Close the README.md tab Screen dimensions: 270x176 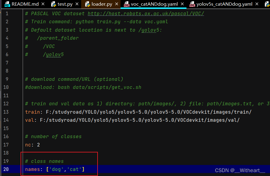point(43,4)
